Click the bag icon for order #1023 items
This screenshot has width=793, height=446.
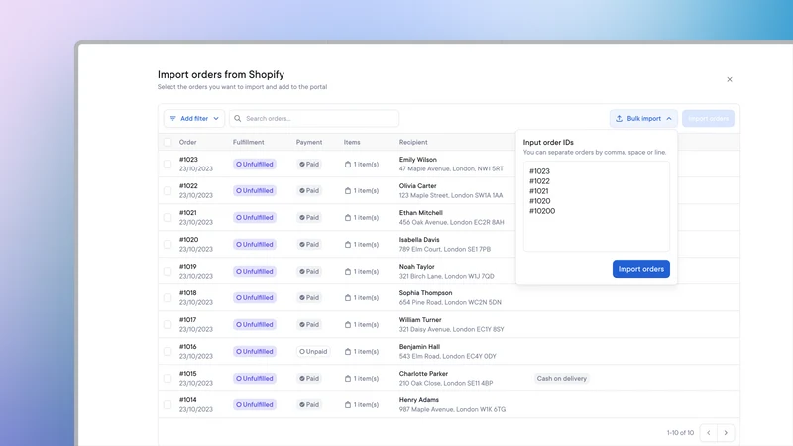(348, 164)
